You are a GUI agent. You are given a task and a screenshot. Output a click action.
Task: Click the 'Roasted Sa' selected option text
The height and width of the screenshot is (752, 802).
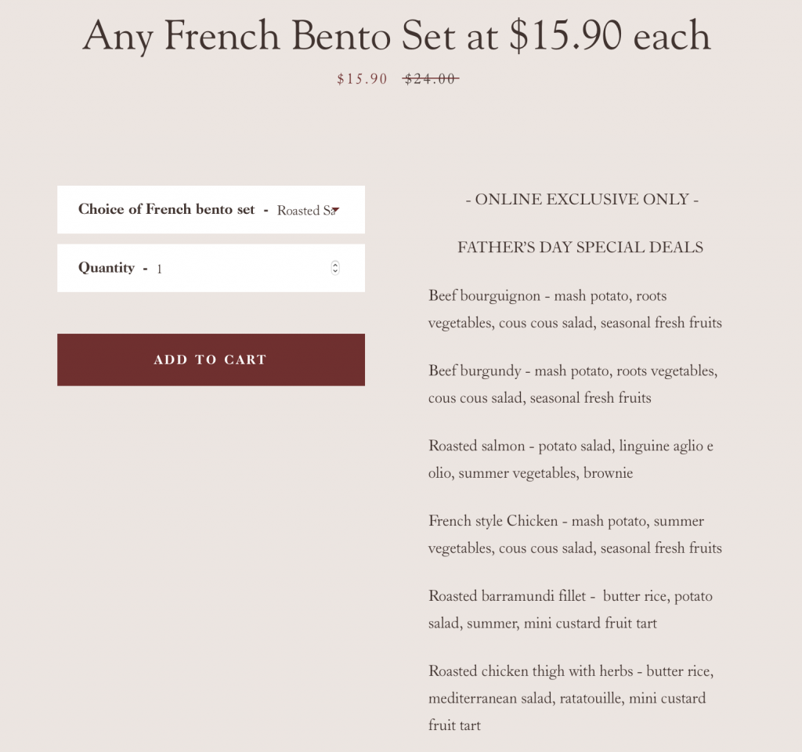tap(304, 211)
